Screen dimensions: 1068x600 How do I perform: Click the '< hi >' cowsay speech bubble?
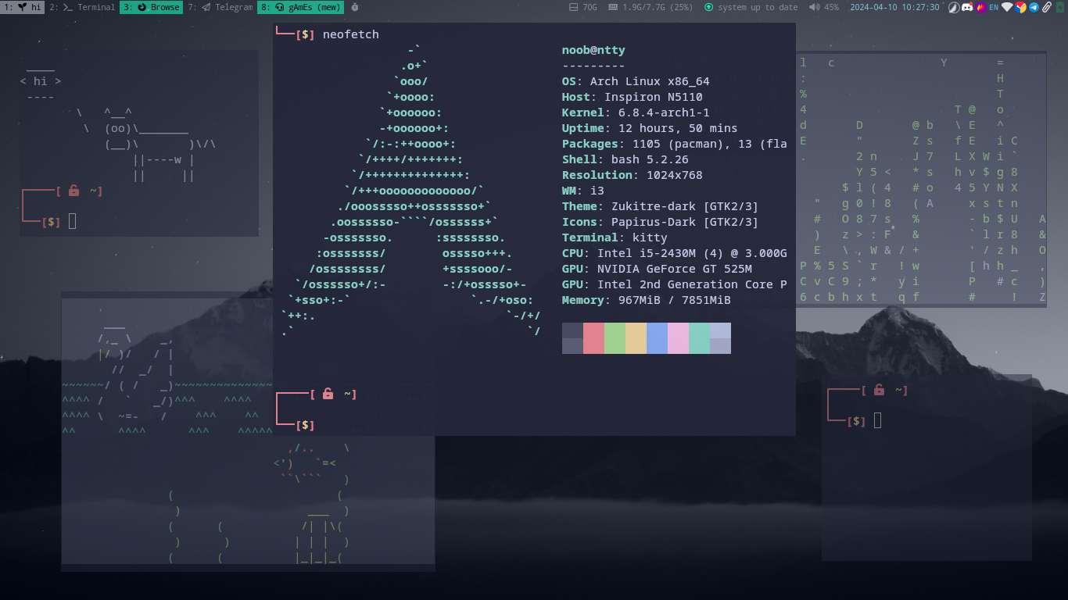(x=41, y=80)
